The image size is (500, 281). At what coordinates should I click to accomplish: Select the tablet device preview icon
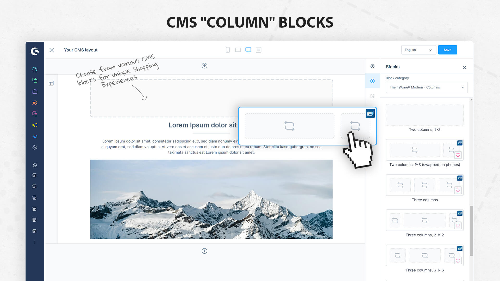(238, 50)
